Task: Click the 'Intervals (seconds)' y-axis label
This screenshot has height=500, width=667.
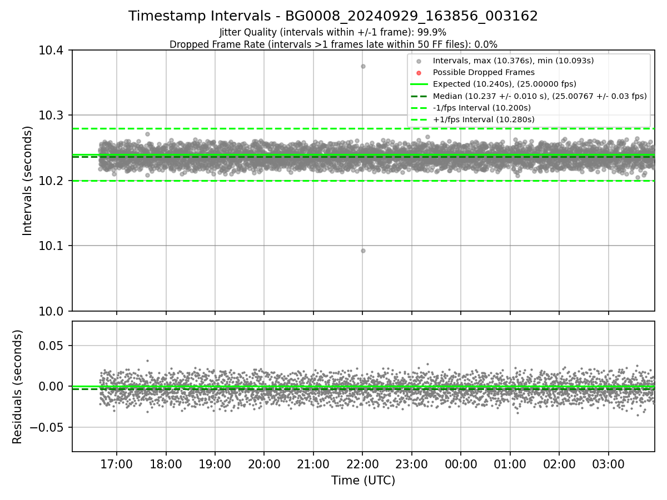Action: point(28,181)
